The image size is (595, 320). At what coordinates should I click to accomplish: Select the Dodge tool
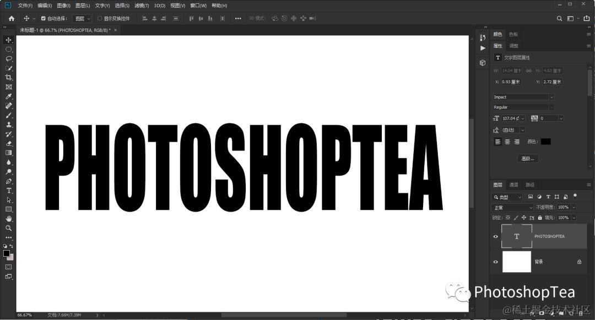(x=8, y=172)
